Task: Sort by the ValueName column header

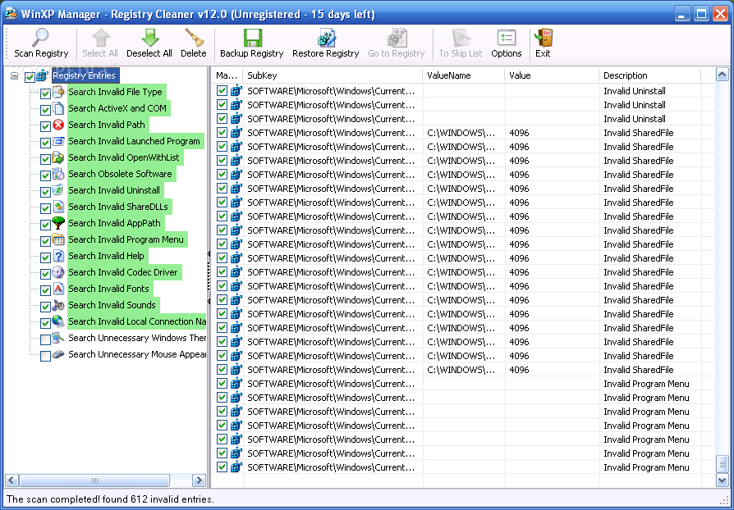Action: [464, 75]
